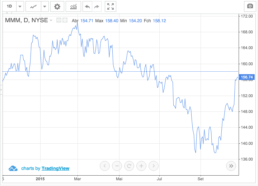Jump to latest bar with double arrow
This screenshot has width=258, height=186.
tap(231, 166)
